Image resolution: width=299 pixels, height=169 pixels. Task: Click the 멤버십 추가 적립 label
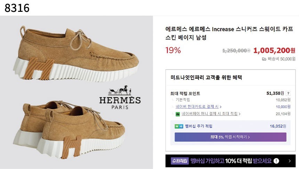[x=199, y=126]
